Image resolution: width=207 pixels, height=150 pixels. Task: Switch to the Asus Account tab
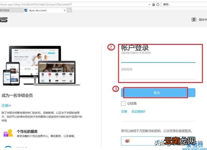45,10
